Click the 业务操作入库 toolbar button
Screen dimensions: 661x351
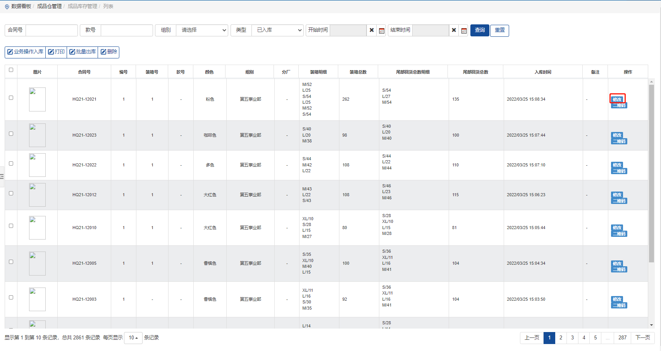pyautogui.click(x=26, y=52)
